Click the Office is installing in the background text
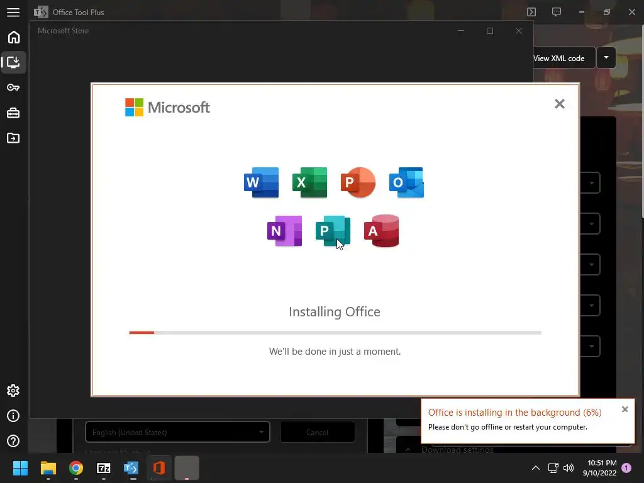This screenshot has width=644, height=483. click(514, 413)
